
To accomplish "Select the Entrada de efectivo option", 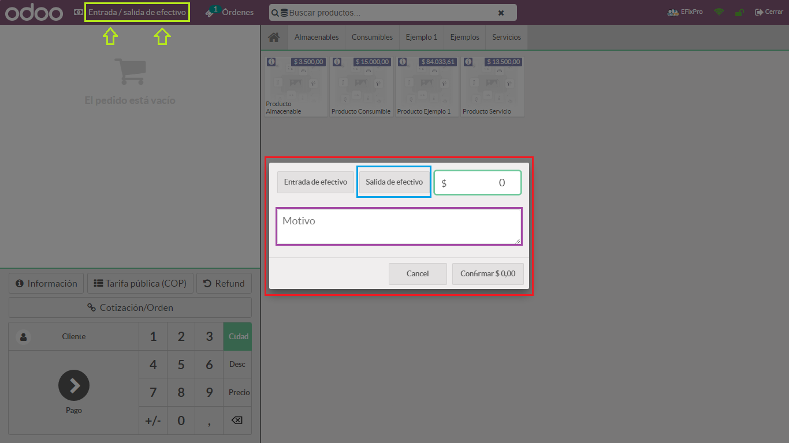I will [315, 182].
